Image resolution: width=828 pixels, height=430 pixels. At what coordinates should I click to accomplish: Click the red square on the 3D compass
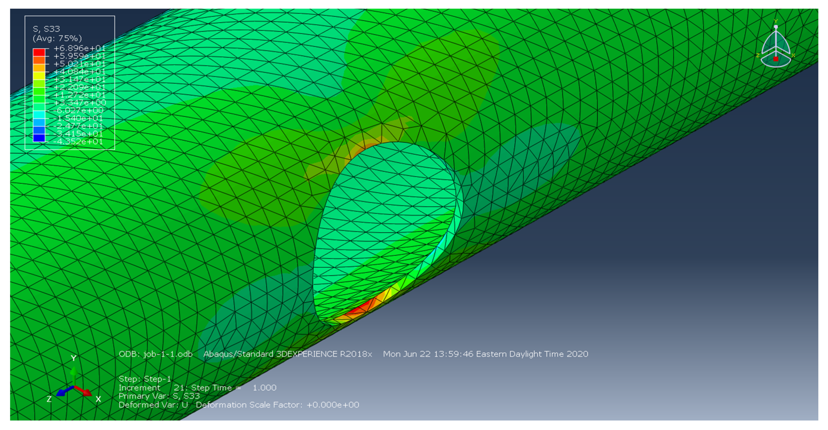pos(776,59)
